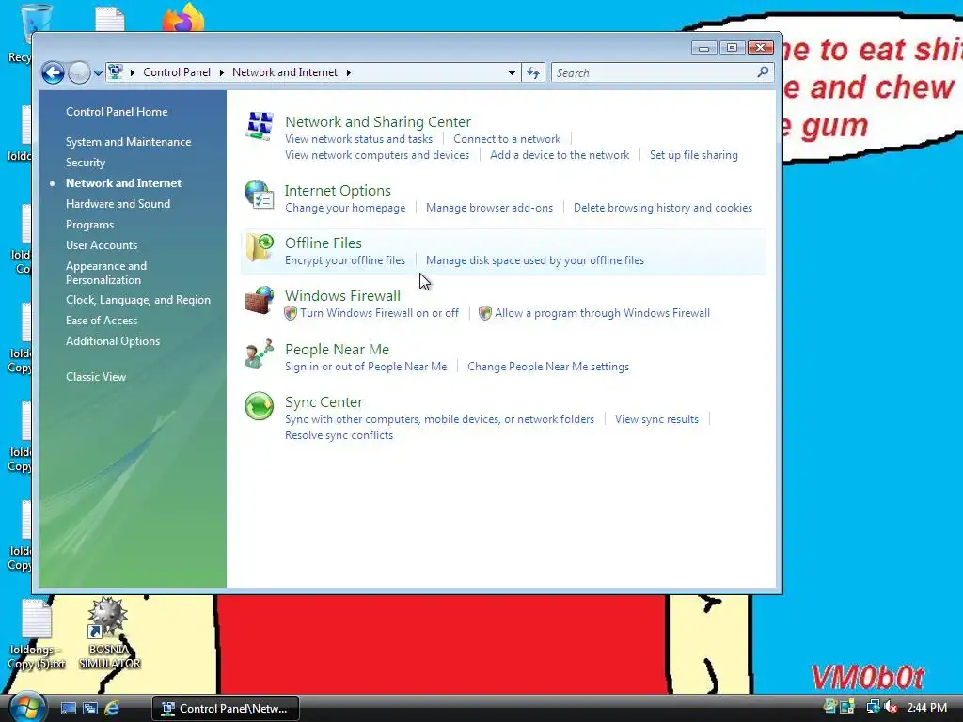Go to Control Panel Home

tap(117, 112)
